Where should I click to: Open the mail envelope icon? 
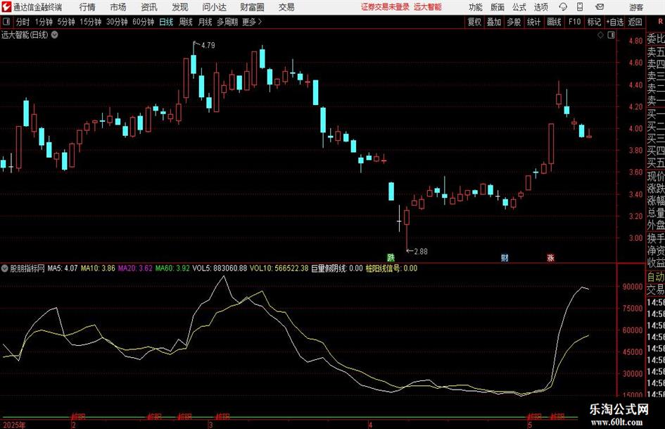(x=600, y=7)
